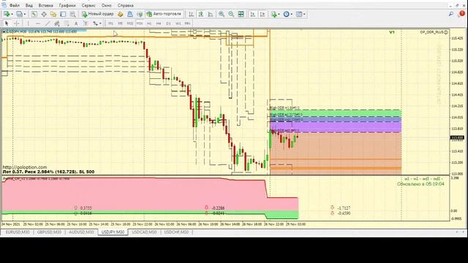Select the trendline drawing tool
Screen dimensions: 468x263
tap(48, 23)
